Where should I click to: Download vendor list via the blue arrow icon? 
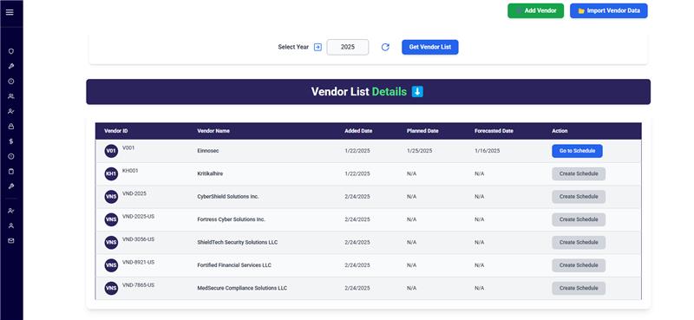coord(417,92)
